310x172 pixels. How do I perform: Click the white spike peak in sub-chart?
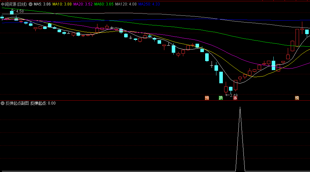click(240, 108)
